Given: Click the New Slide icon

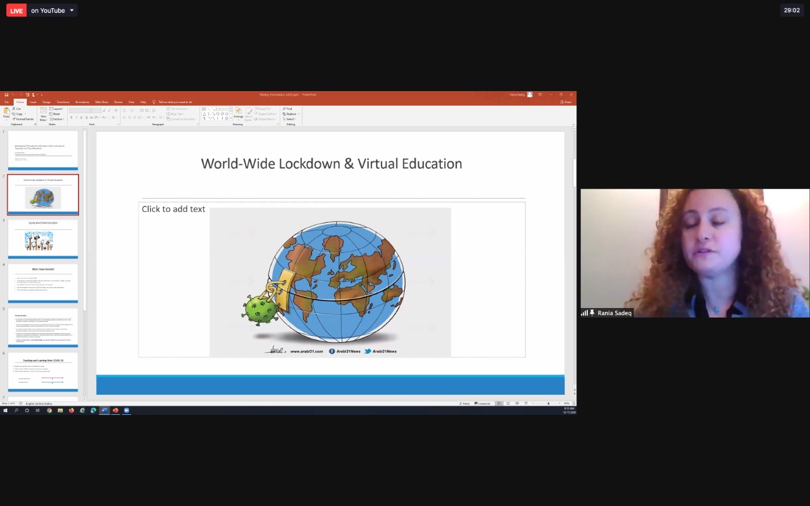Looking at the screenshot, I should tap(44, 113).
